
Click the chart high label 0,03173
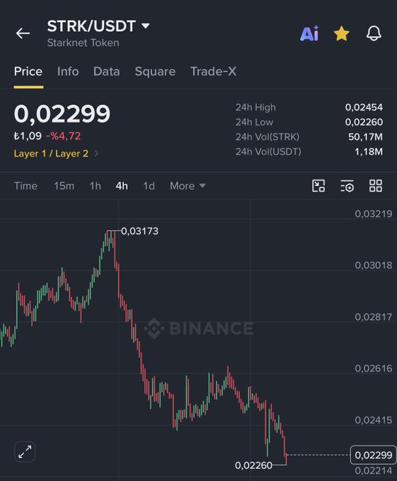coord(140,231)
